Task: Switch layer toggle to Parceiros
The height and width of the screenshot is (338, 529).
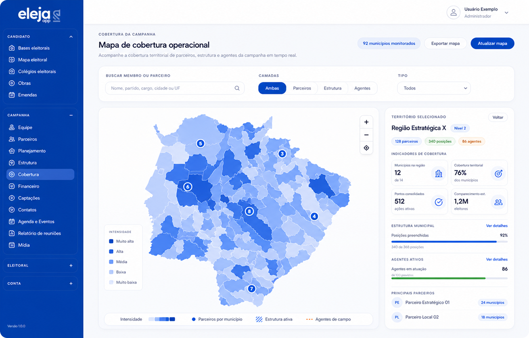Action: click(x=302, y=88)
